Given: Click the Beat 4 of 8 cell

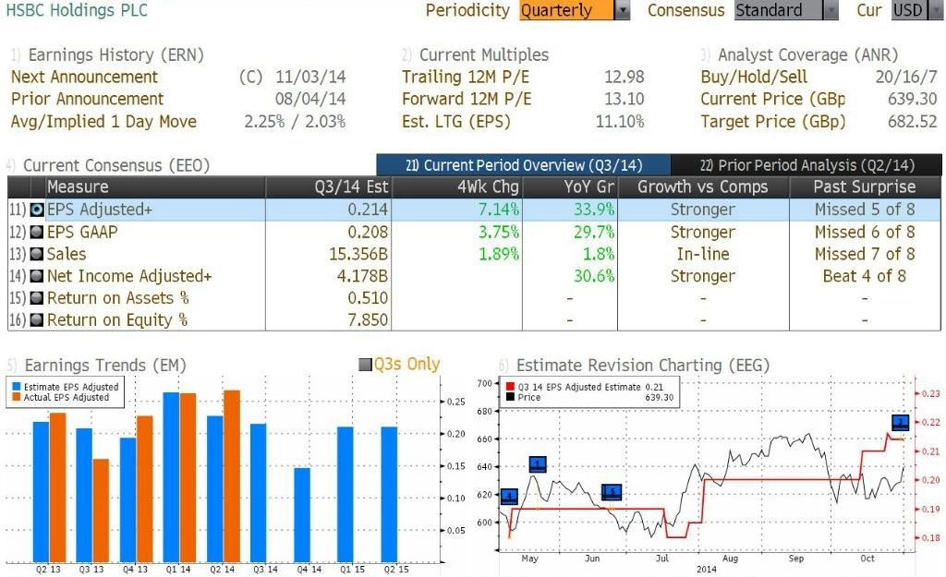Looking at the screenshot, I should [865, 276].
